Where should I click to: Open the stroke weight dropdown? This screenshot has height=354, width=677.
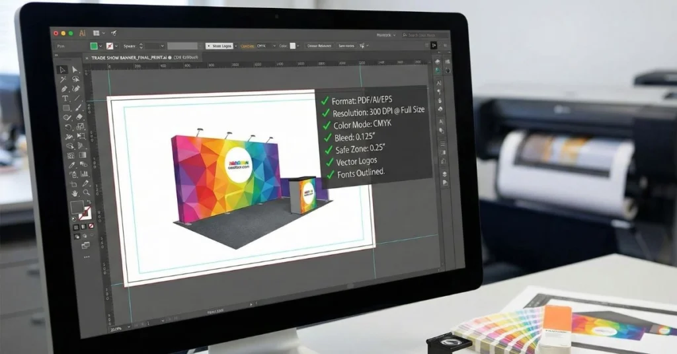click(x=163, y=46)
